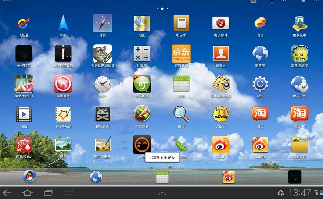323x199 pixels.
Task: Open the globe browser in the dock
Action: [96, 177]
